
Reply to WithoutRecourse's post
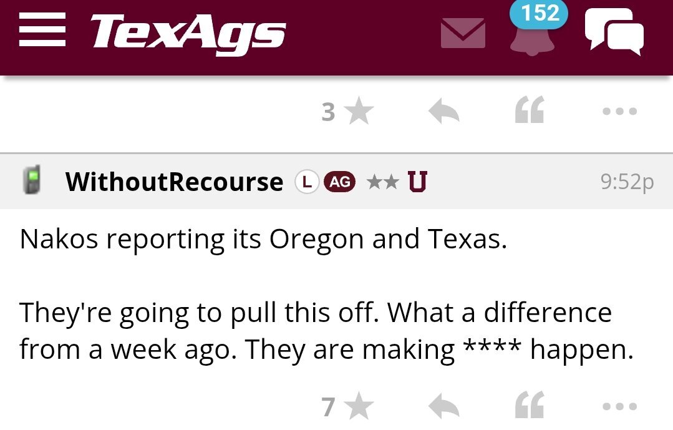pyautogui.click(x=444, y=407)
